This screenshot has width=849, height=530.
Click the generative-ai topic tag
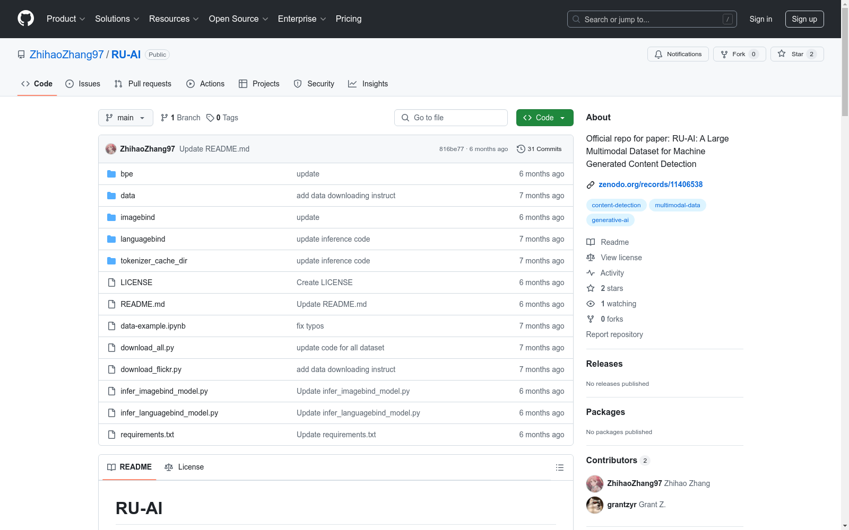(x=610, y=220)
